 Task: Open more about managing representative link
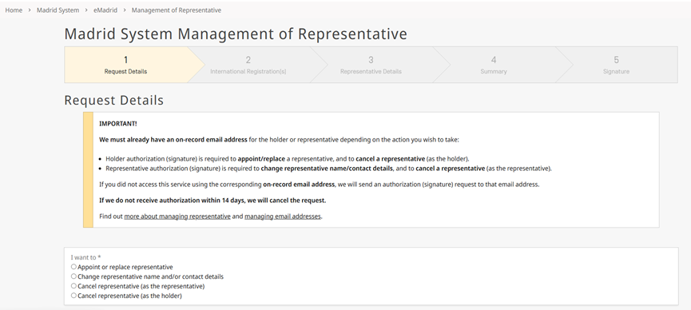[x=177, y=216]
